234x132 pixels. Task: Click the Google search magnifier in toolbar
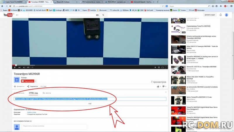(x=209, y=6)
